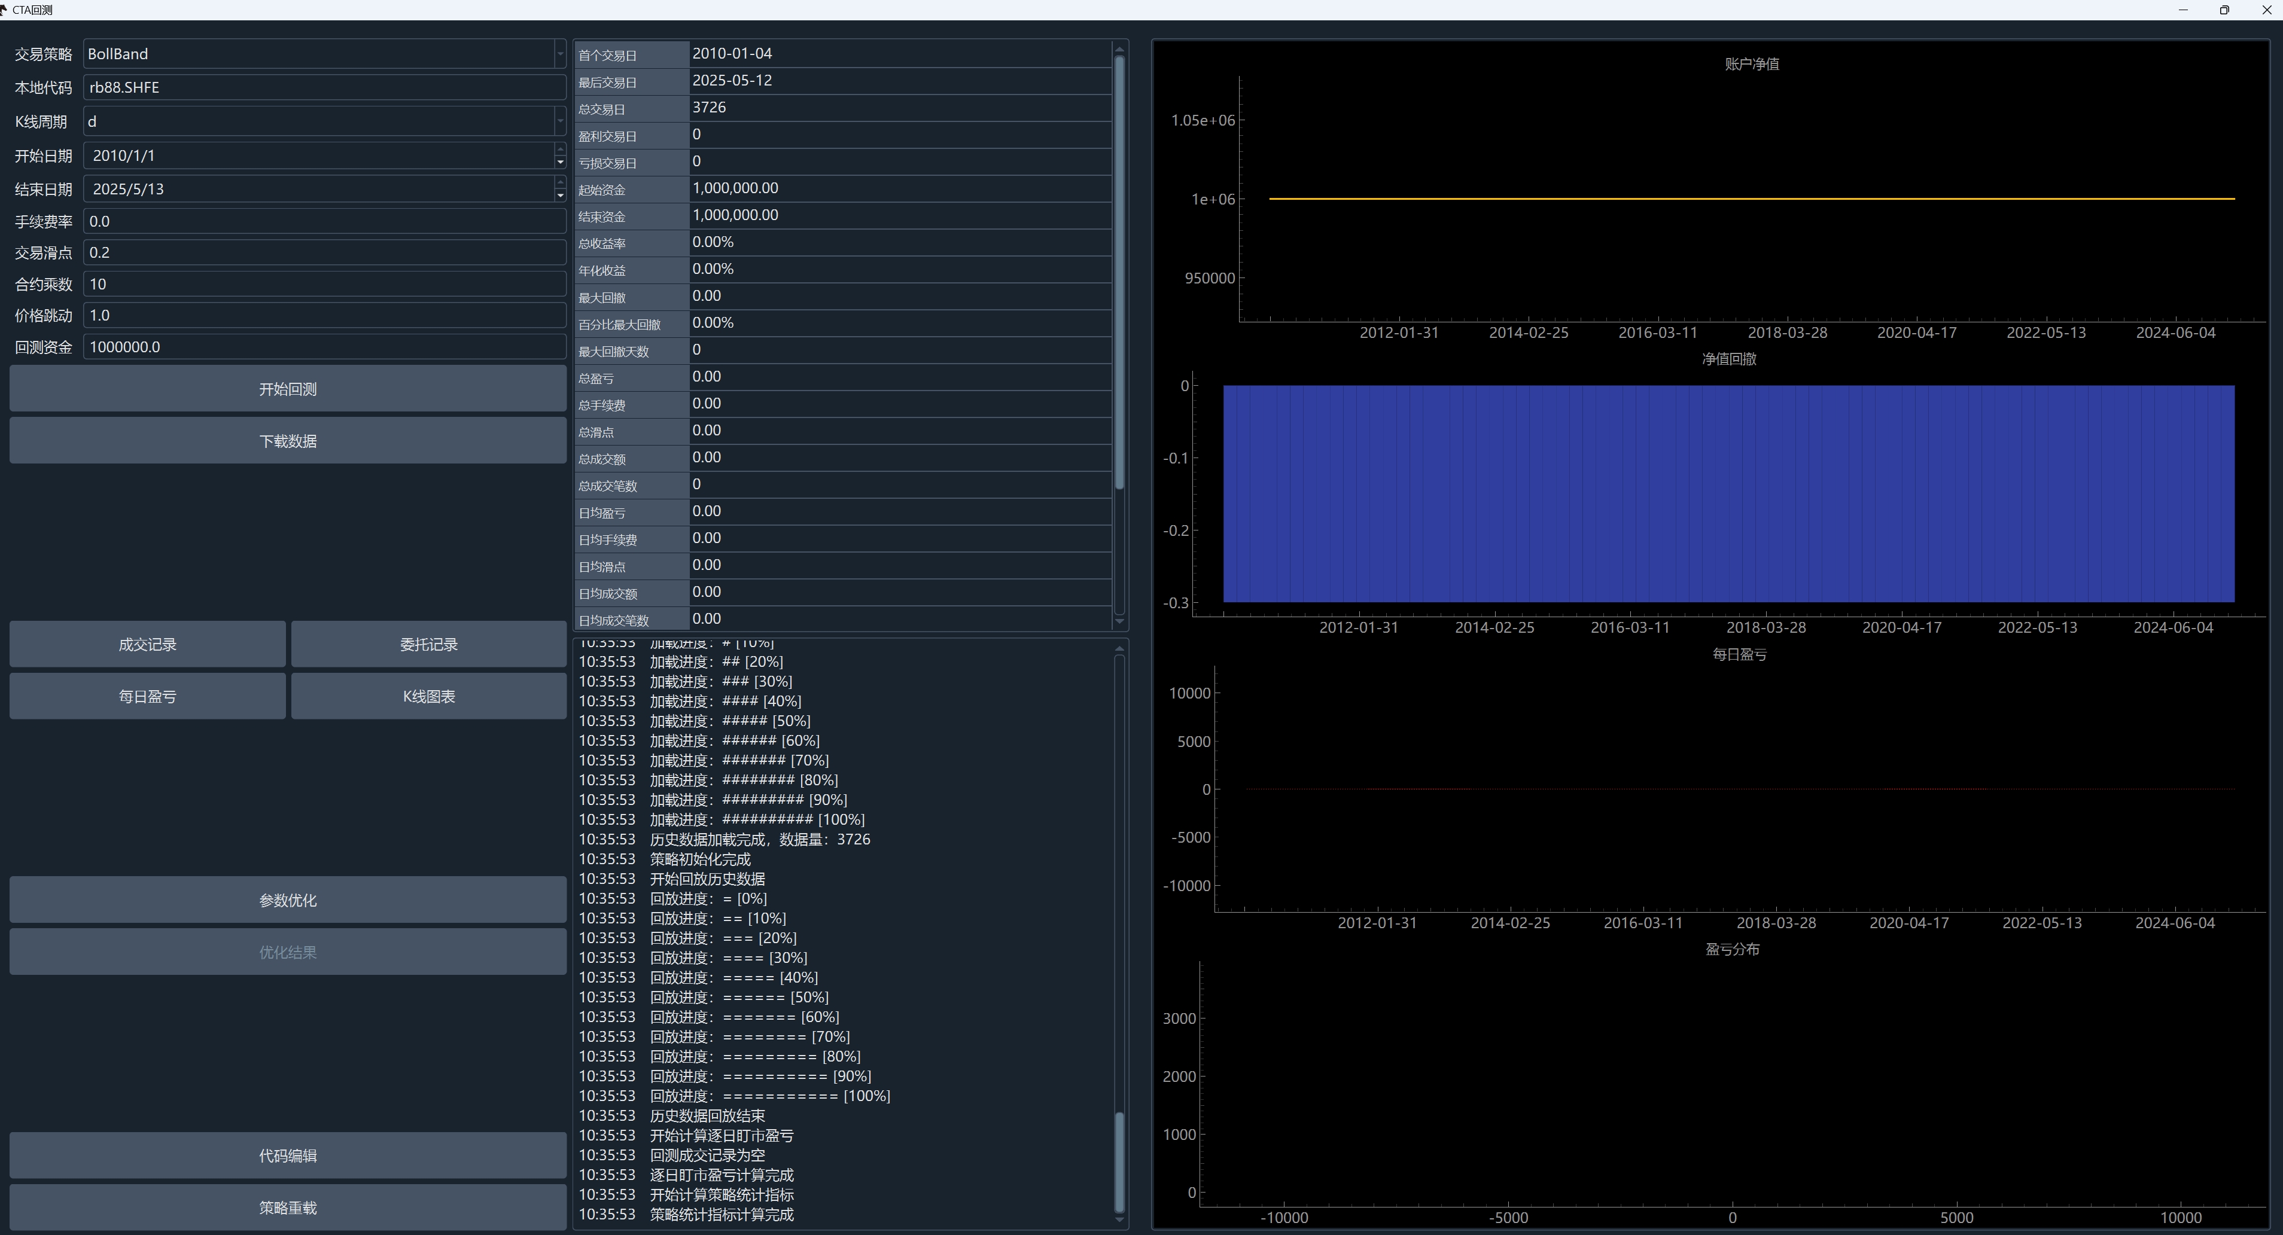Click log line 策略初始化完成
Image resolution: width=2283 pixels, height=1235 pixels.
pos(700,859)
